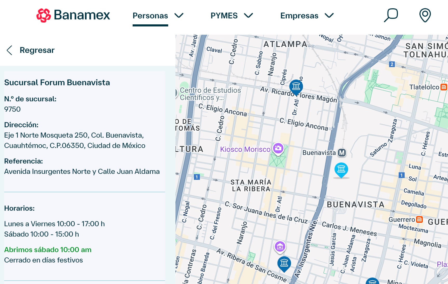The width and height of the screenshot is (448, 284).
Task: Click branch number 9750
Action: (12, 109)
